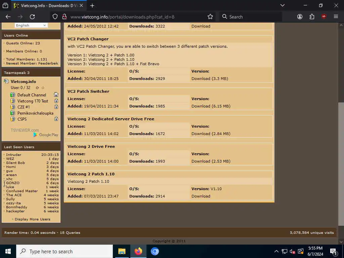Viewport: 344px width, 258px height.
Task: Click the uBlock Origin shield icon
Action: point(324,17)
